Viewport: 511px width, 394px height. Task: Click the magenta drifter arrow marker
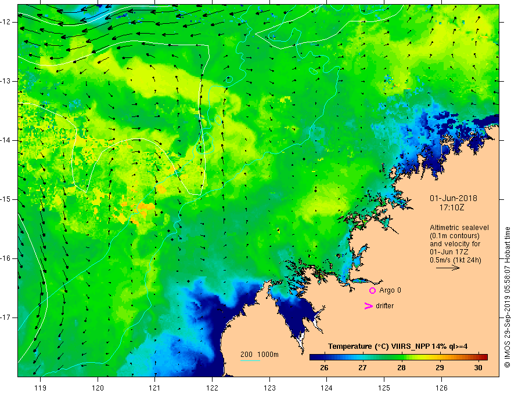coord(369,305)
